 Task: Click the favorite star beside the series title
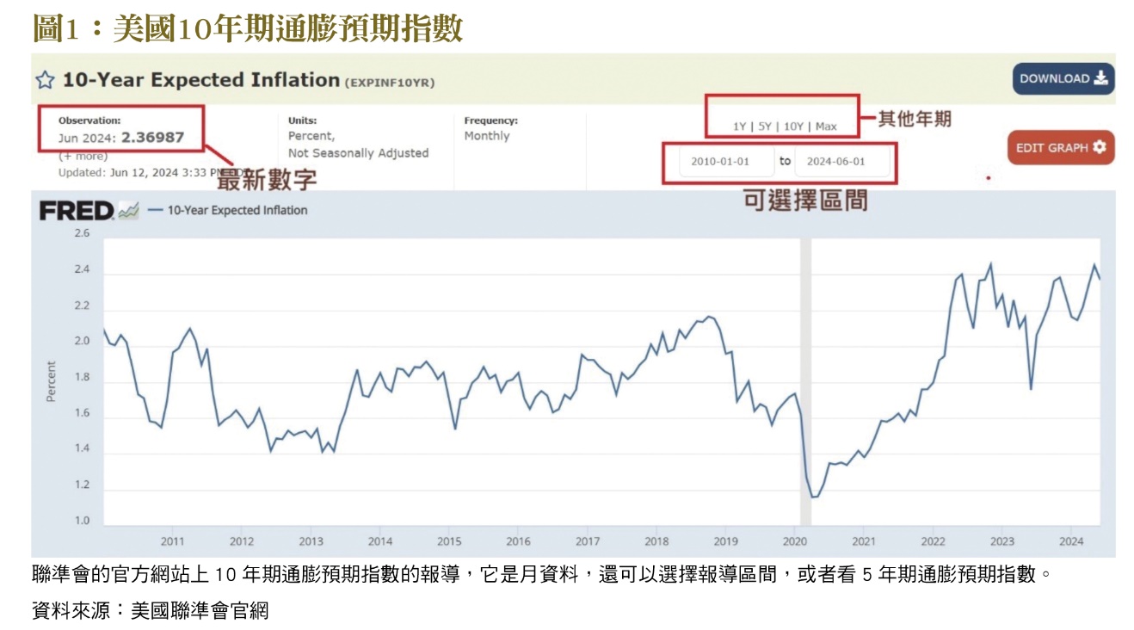point(45,80)
